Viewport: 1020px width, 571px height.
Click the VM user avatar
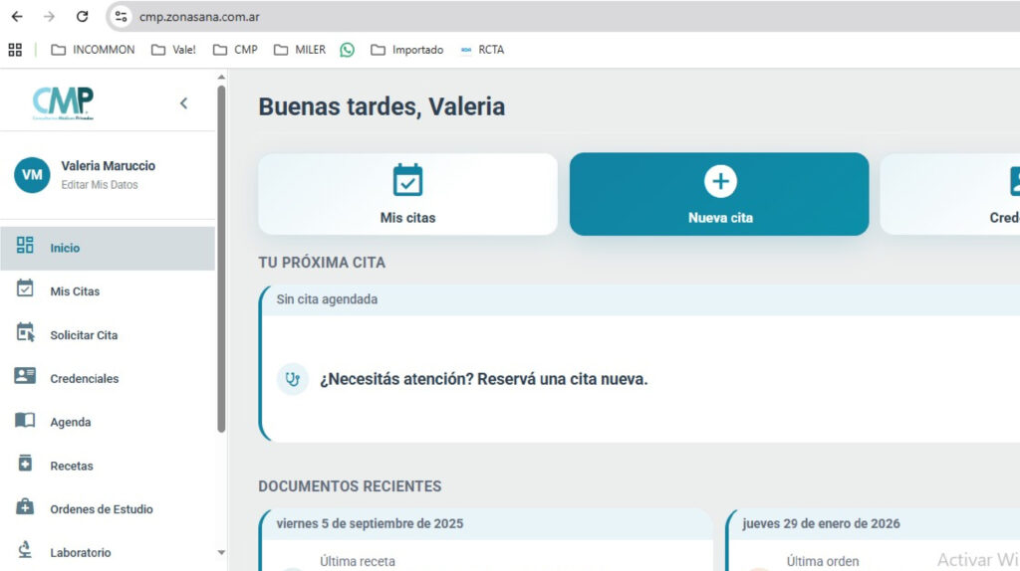pos(32,175)
